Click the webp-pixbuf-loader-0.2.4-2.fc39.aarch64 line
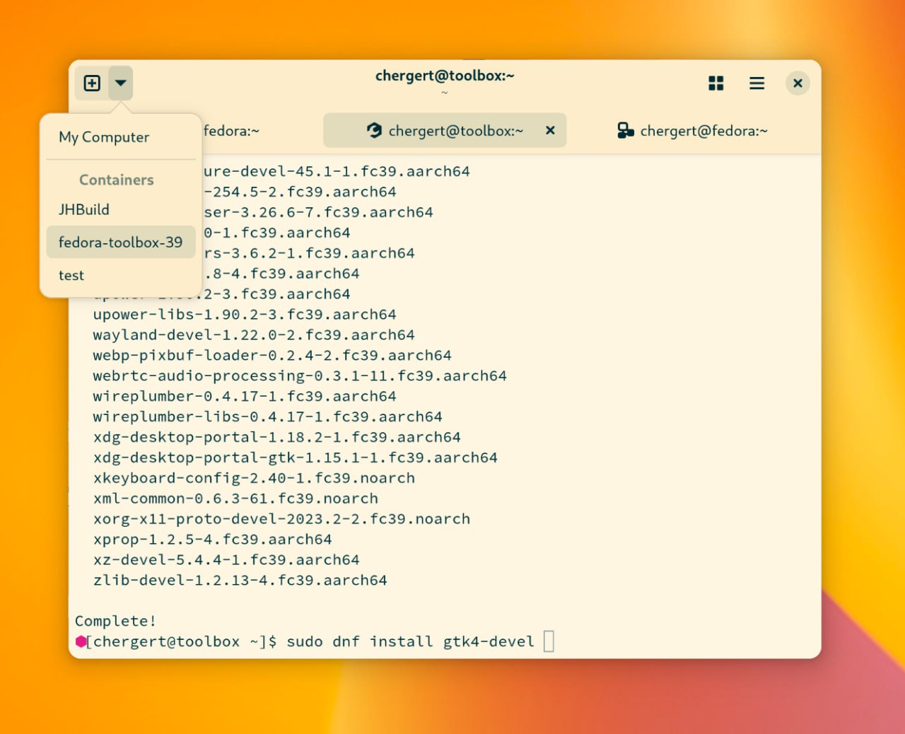 tap(272, 355)
